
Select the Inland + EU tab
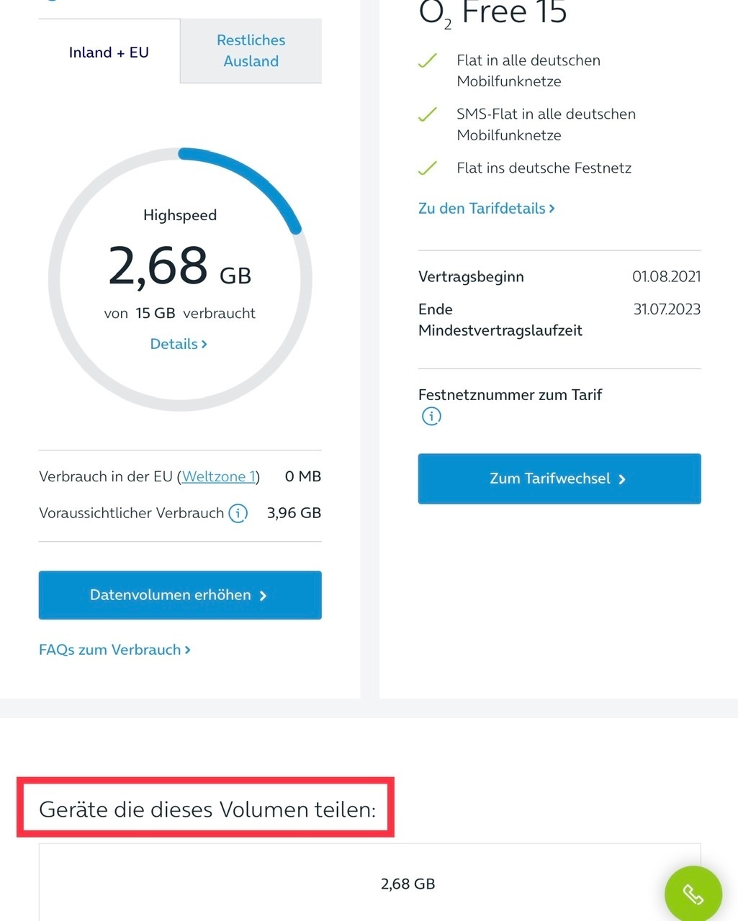(109, 52)
